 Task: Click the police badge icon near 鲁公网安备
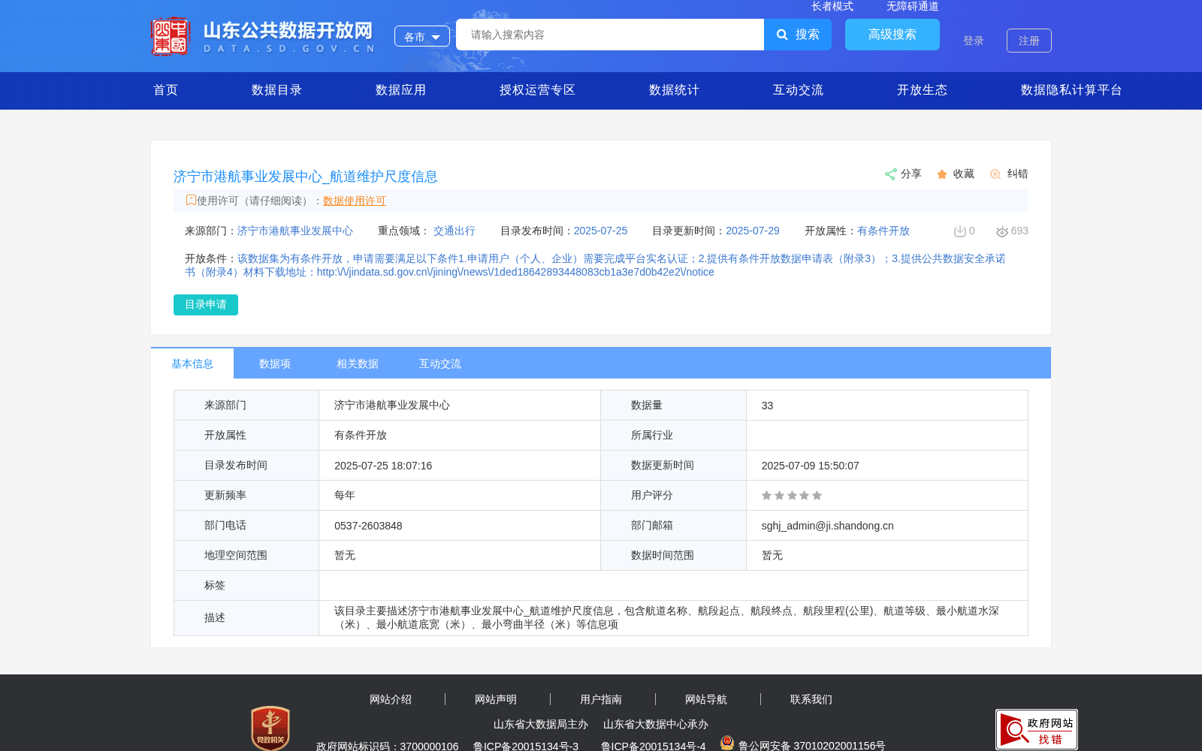tap(726, 743)
